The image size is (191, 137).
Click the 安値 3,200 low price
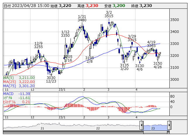[x=115, y=6]
